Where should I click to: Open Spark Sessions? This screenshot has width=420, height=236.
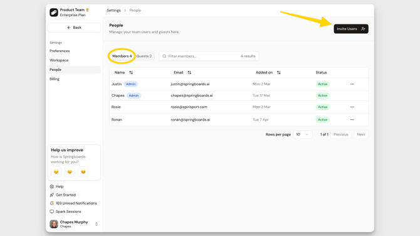[66, 212]
